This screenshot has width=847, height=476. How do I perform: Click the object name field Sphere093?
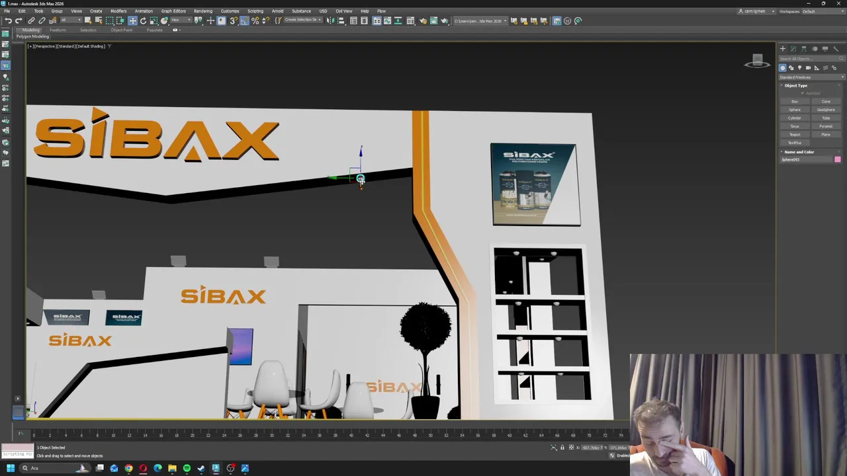point(806,159)
